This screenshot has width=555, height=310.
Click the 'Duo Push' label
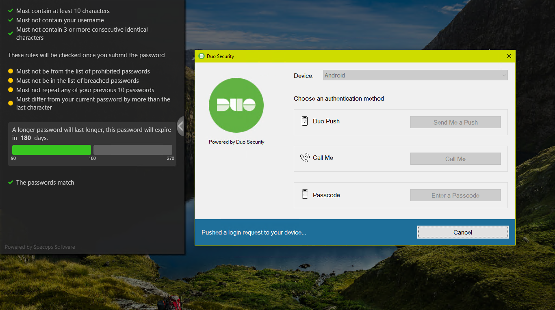(x=326, y=121)
